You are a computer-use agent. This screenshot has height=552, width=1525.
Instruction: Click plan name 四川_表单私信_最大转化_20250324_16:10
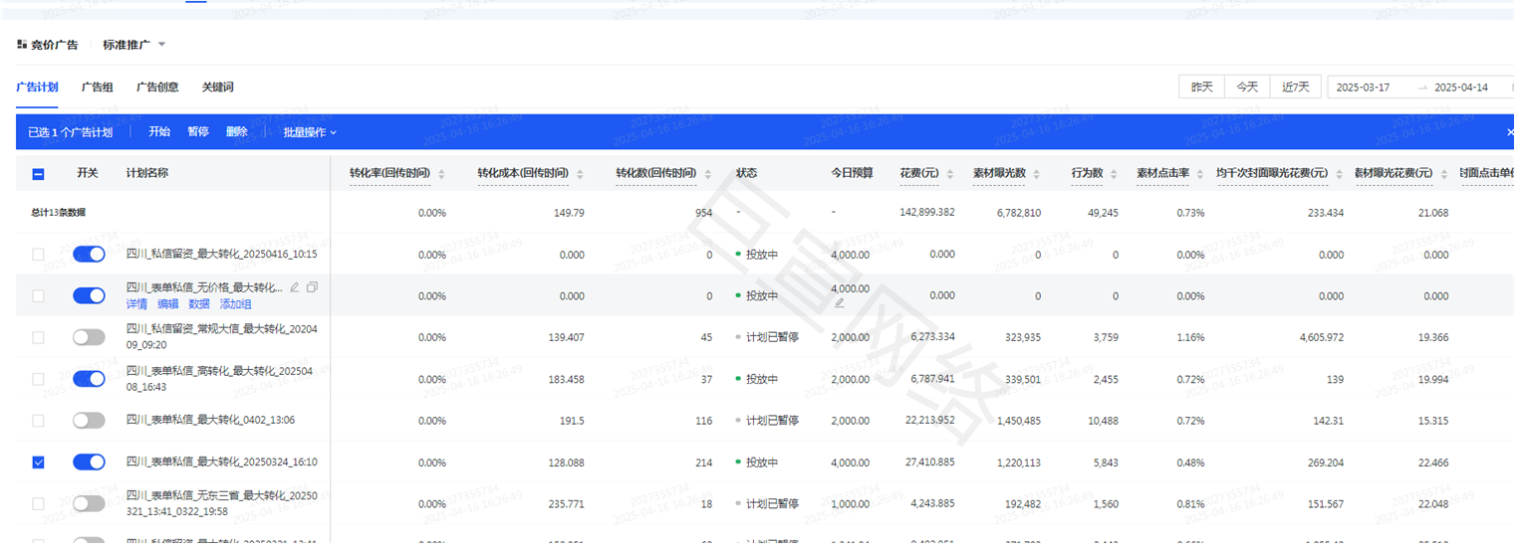(221, 462)
